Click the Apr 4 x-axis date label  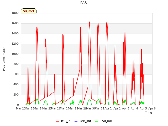134,108
